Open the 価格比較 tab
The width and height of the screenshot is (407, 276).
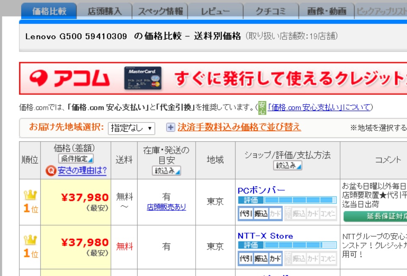click(49, 11)
